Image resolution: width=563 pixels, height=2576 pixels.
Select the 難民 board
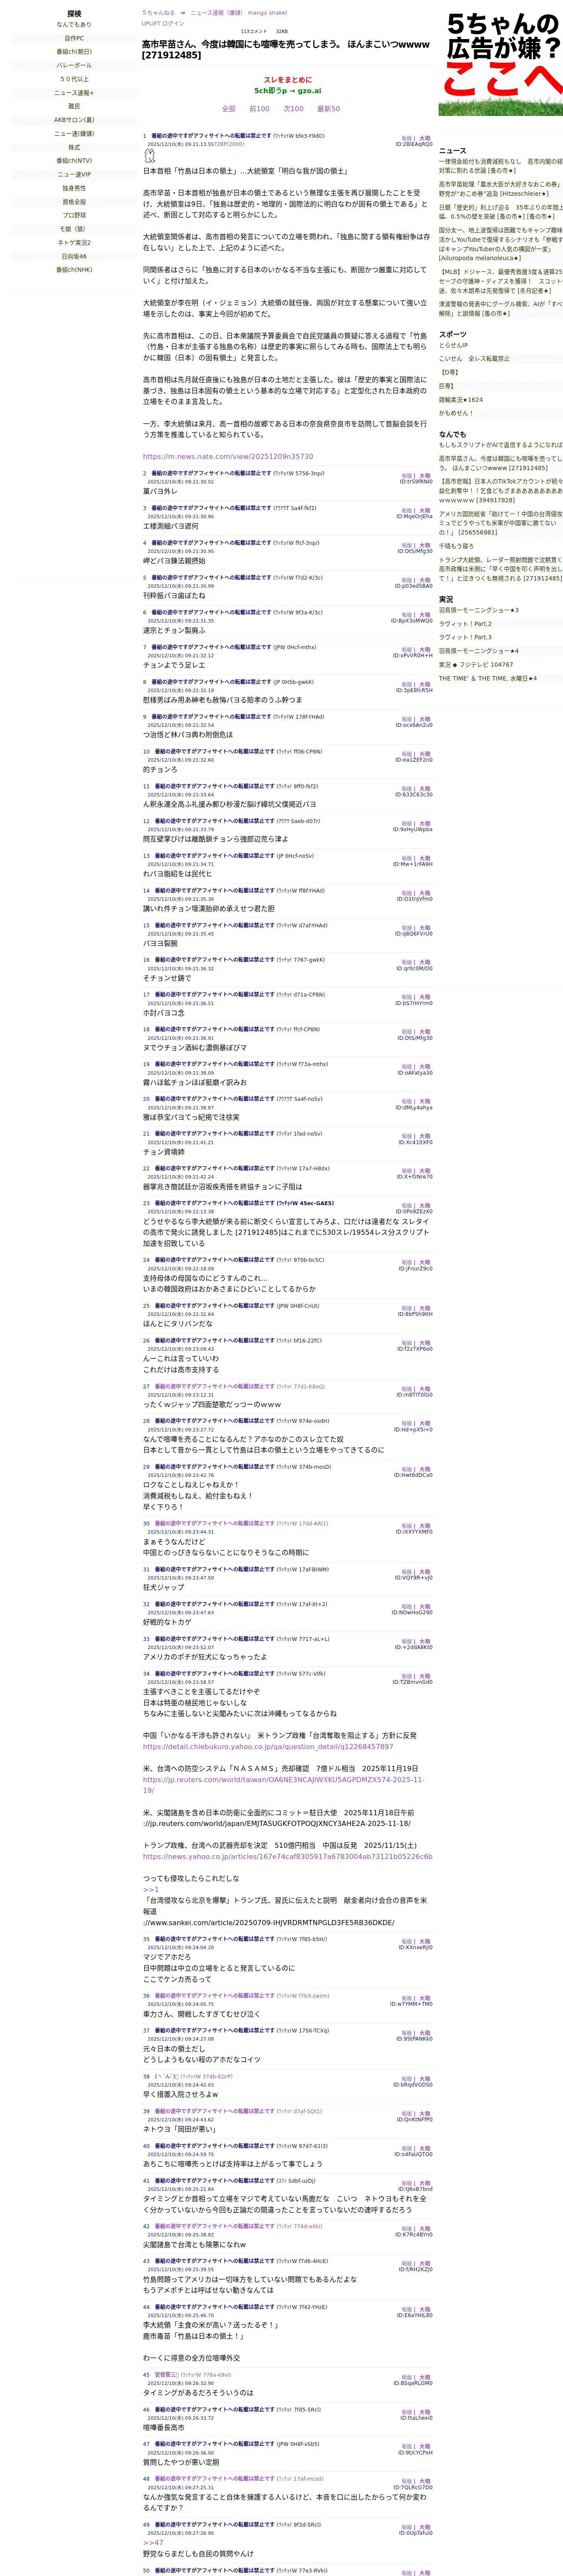pyautogui.click(x=74, y=106)
